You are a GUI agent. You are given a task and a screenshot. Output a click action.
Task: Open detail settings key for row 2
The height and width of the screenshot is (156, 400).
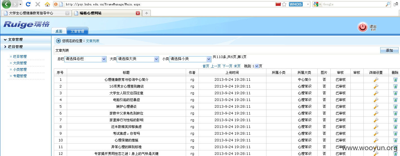376,86
